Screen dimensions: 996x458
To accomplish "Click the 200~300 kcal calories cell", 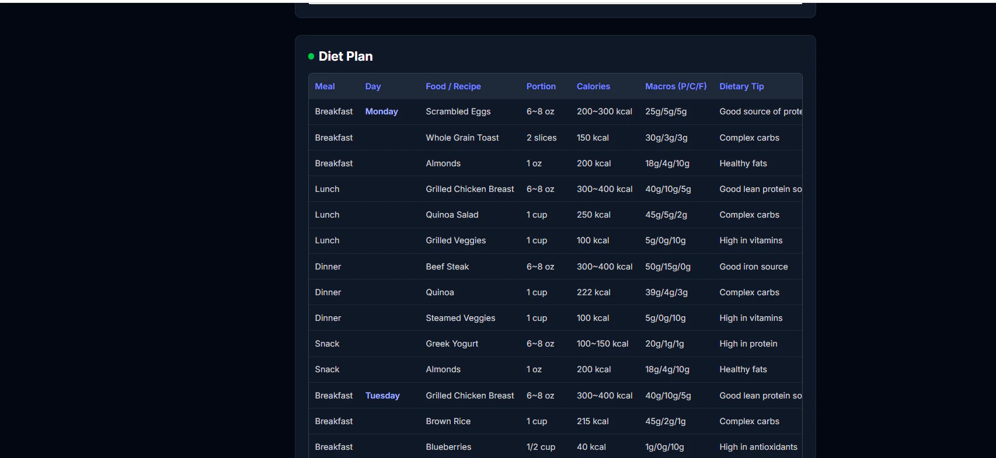I will [x=604, y=111].
